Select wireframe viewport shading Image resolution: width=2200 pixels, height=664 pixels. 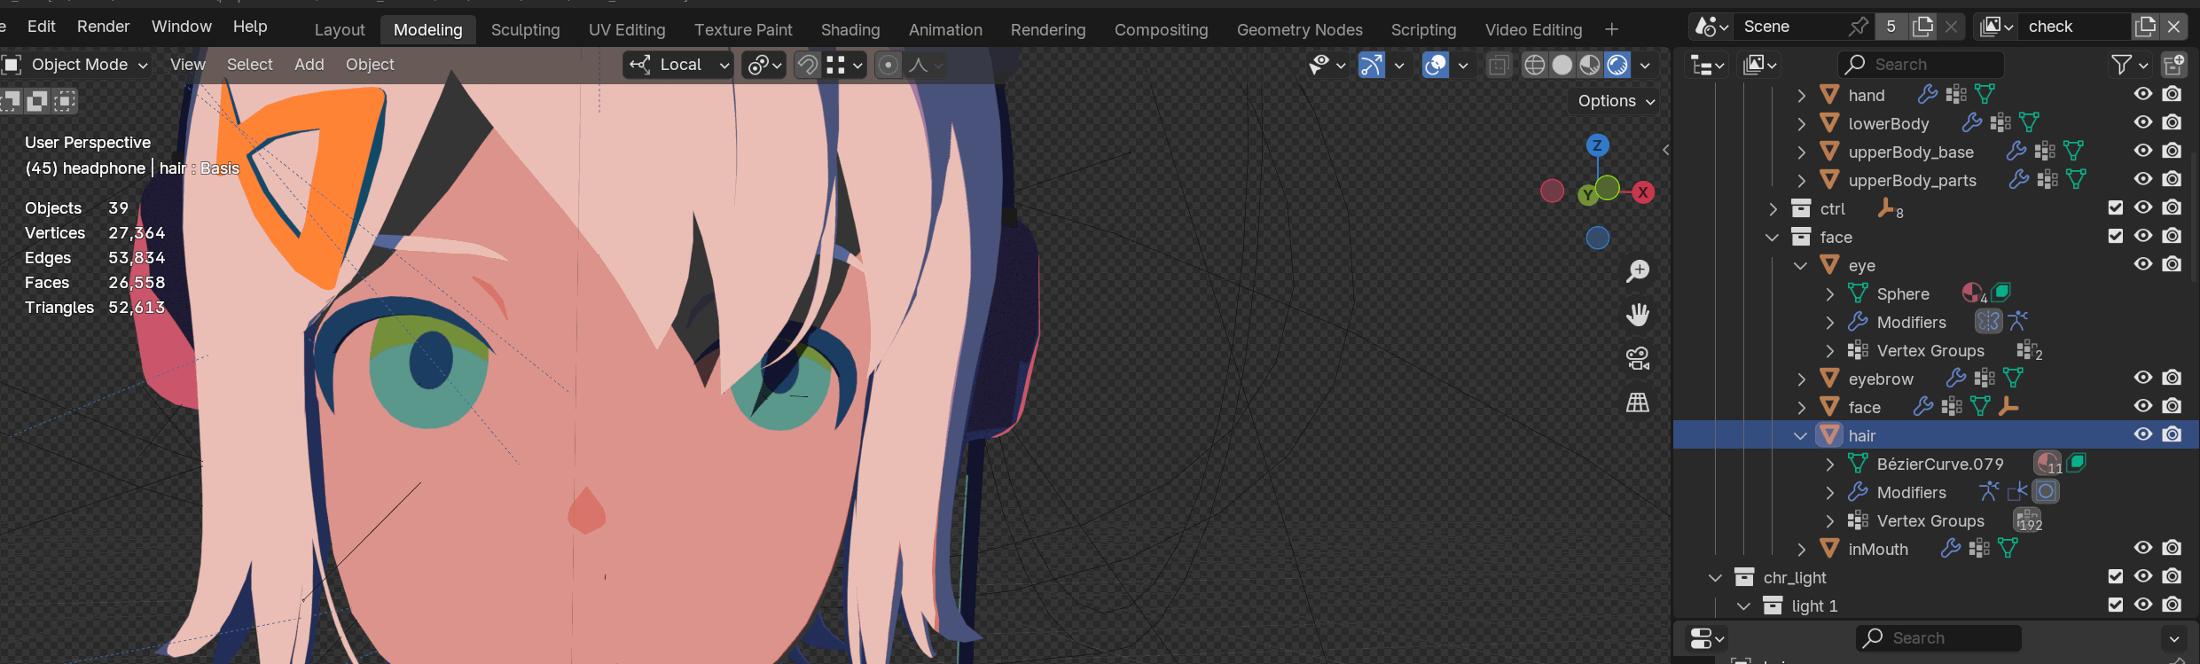(1534, 65)
